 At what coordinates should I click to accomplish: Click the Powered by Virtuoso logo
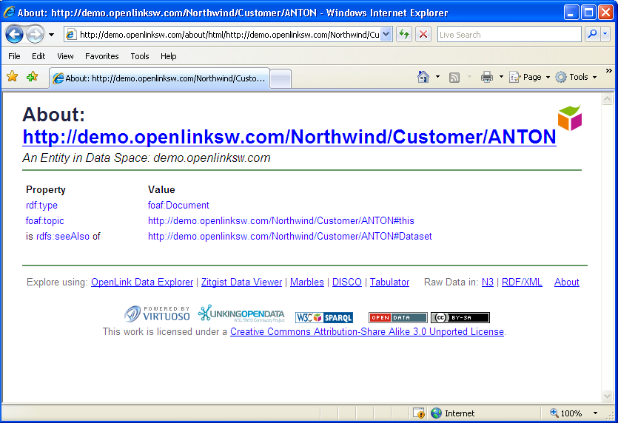[x=157, y=314]
